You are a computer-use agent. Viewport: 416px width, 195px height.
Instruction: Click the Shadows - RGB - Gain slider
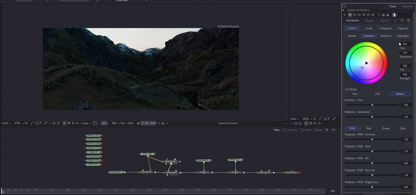coord(372,151)
